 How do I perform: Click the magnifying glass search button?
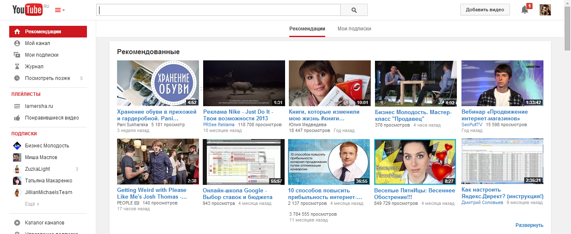354,10
